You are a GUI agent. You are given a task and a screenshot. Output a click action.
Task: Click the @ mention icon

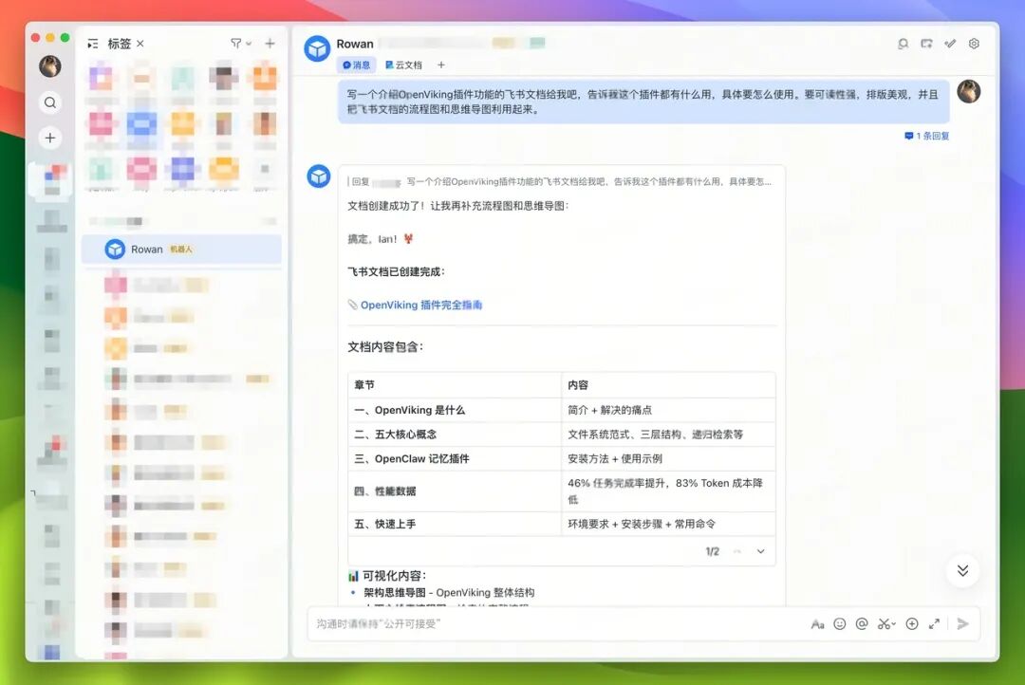pyautogui.click(x=862, y=624)
